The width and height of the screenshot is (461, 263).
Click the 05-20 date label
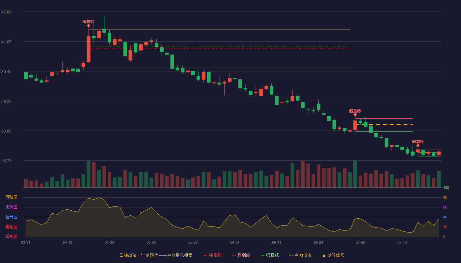(x=193, y=242)
